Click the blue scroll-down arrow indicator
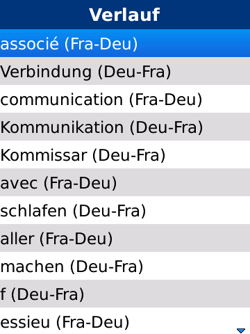Screen dimensions: 250x334 point(241,331)
